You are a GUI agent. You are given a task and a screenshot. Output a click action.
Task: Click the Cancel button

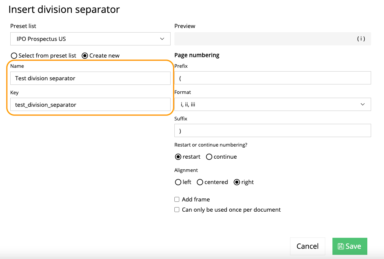[307, 246]
